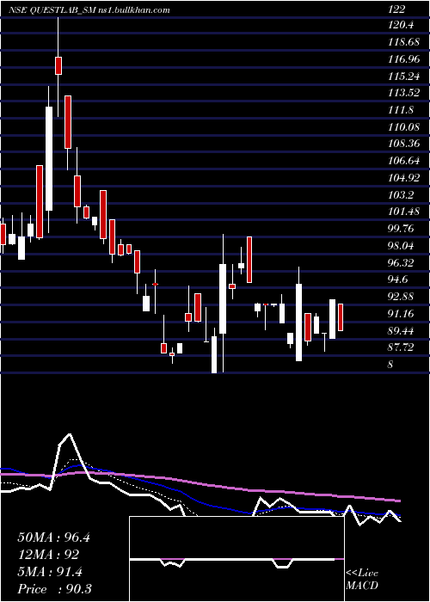Click the tallest white candlestick body
430x602 pixels.
point(49,158)
